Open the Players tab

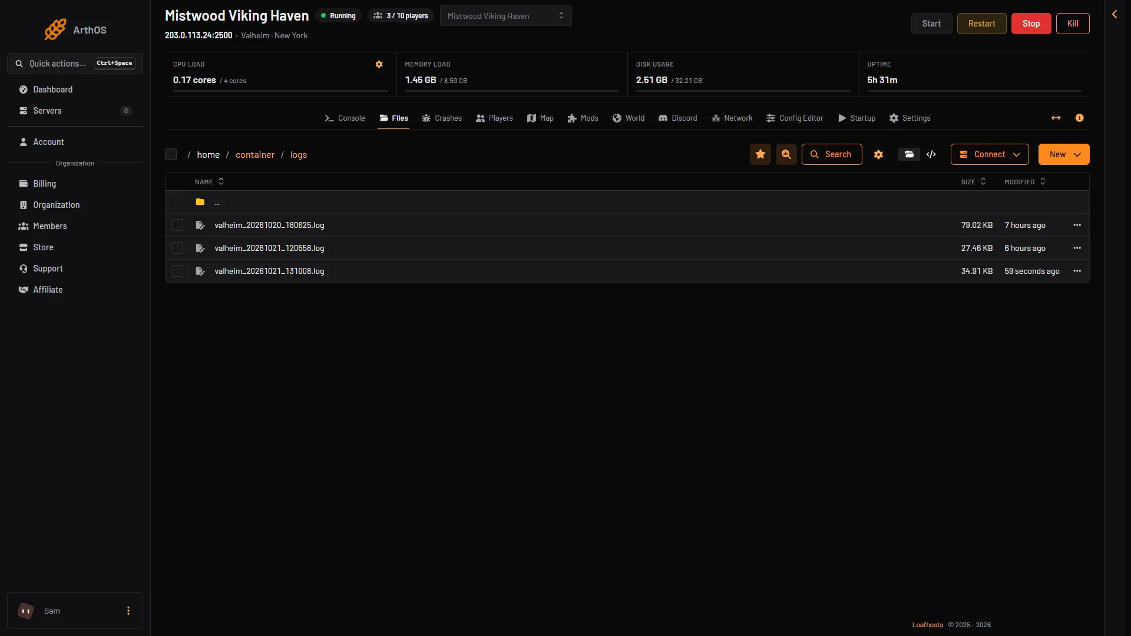pos(494,118)
